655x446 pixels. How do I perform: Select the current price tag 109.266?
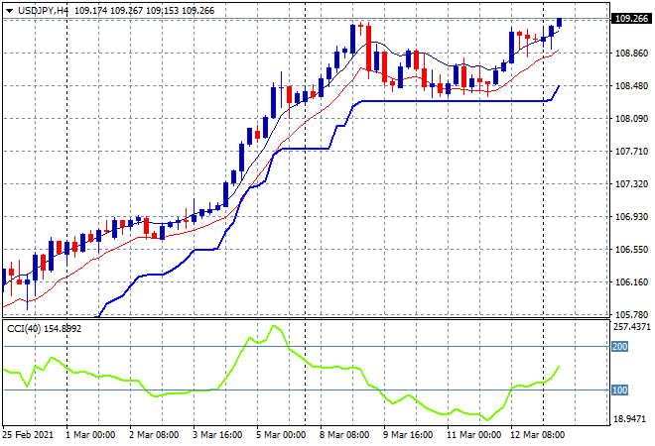coord(632,18)
